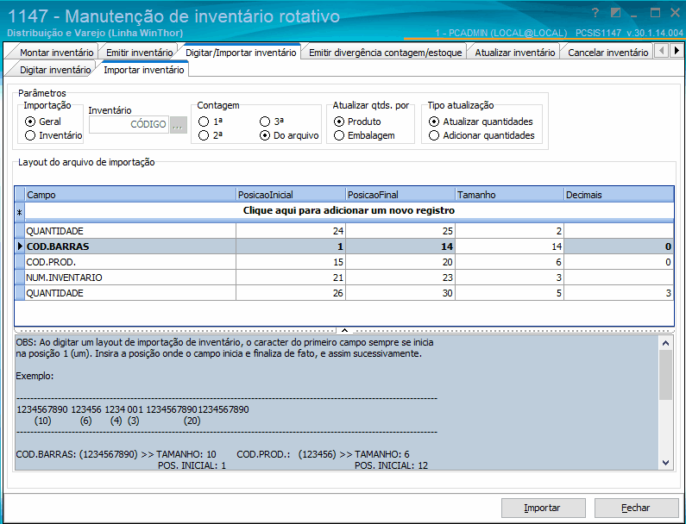Click Tamanho value 5 in last QUANTIDADE row
The height and width of the screenshot is (524, 686).
[x=510, y=293]
